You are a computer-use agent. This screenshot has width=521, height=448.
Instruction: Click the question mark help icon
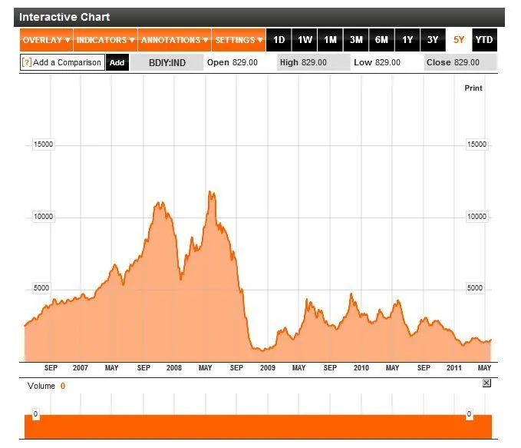(x=26, y=63)
